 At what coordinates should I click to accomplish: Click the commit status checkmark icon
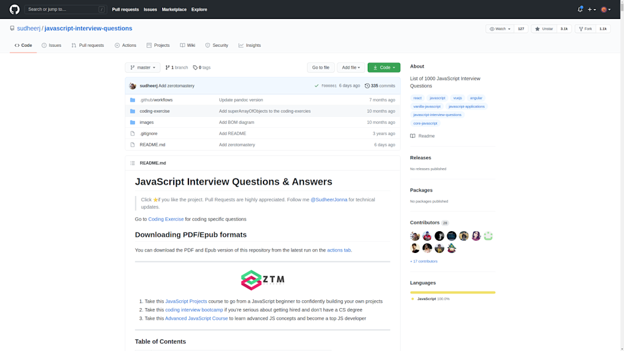(316, 86)
